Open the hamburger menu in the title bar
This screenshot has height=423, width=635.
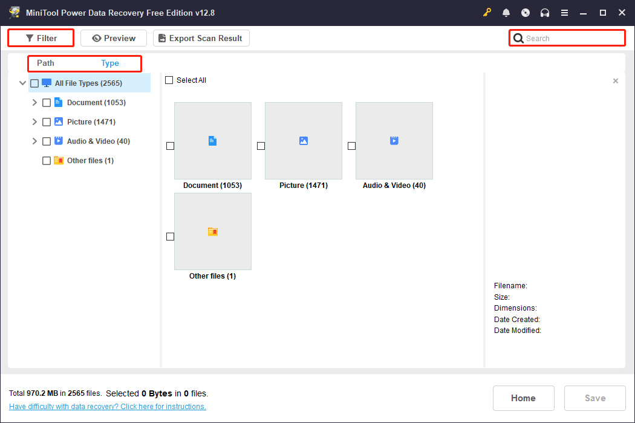click(564, 12)
